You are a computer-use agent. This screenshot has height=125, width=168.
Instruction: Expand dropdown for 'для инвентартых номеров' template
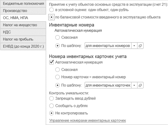point(134,46)
